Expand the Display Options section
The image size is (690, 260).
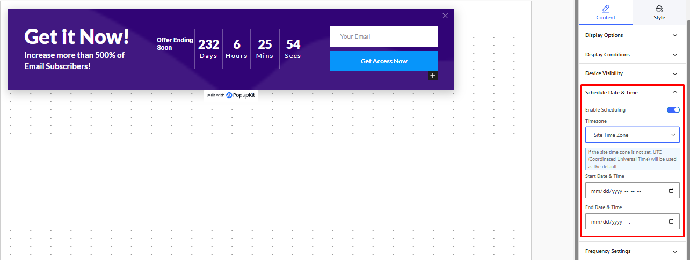click(632, 35)
